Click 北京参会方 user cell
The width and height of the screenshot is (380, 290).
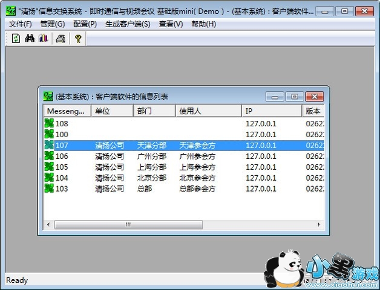tap(197, 178)
